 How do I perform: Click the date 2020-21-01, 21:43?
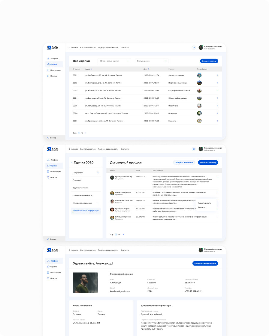151,113
